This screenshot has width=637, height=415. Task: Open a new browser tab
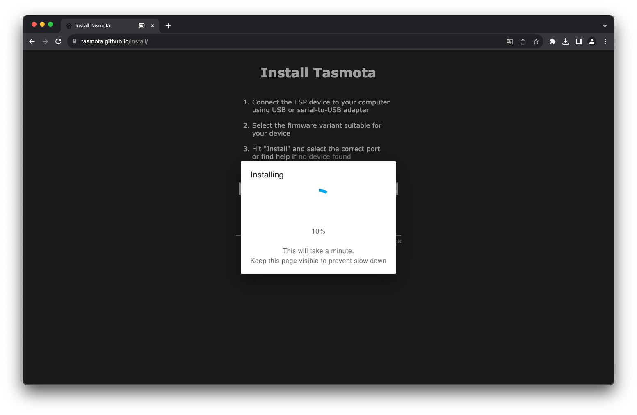(168, 26)
